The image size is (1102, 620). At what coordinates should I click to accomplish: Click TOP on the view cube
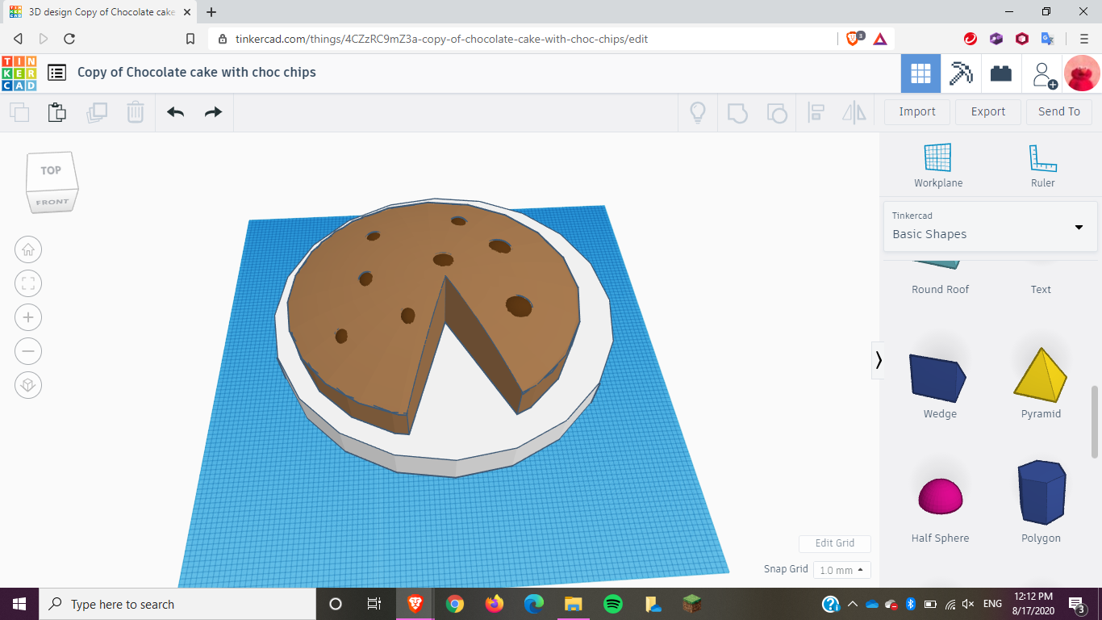click(x=51, y=170)
